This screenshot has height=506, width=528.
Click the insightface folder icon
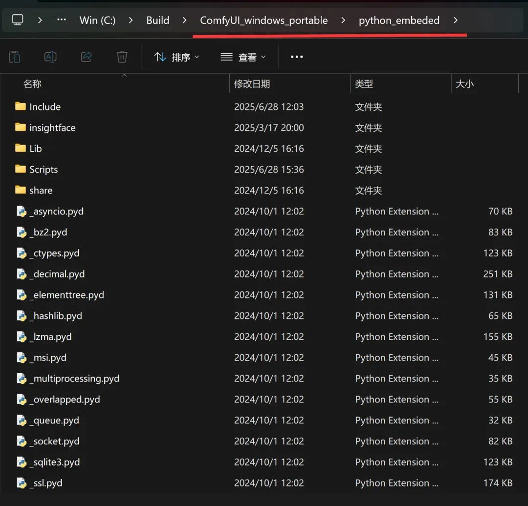tap(20, 127)
